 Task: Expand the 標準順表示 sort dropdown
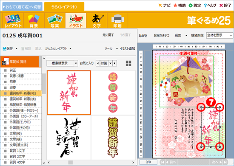point(76,63)
